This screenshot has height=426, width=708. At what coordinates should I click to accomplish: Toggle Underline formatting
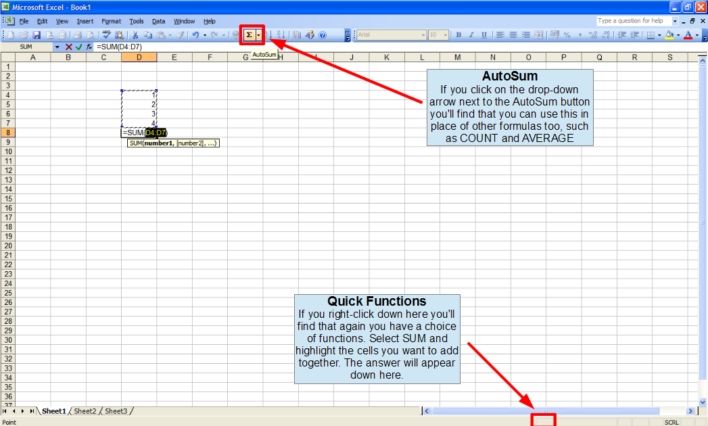[x=484, y=34]
